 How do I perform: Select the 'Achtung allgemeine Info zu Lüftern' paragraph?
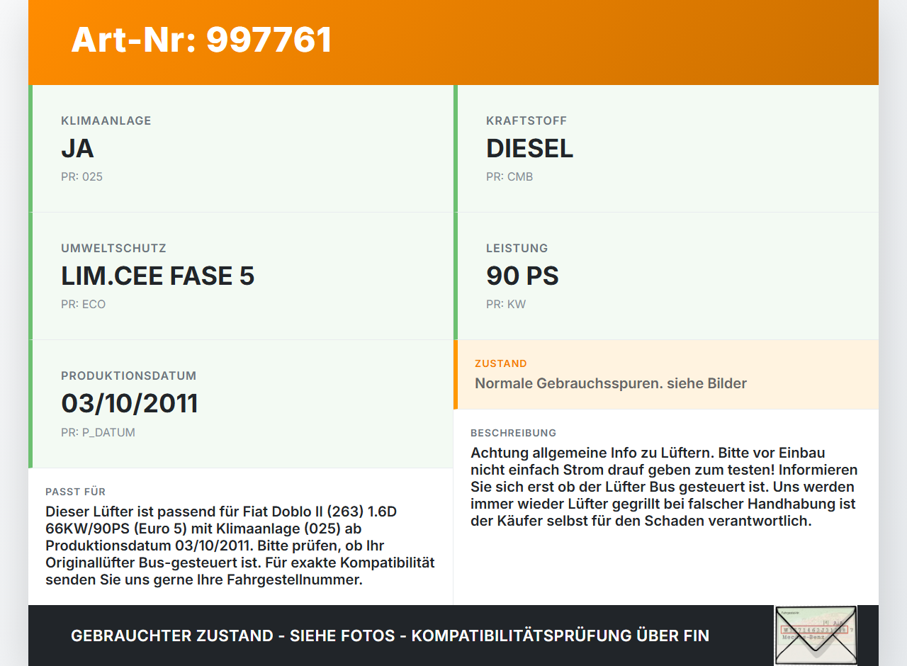pyautogui.click(x=664, y=487)
